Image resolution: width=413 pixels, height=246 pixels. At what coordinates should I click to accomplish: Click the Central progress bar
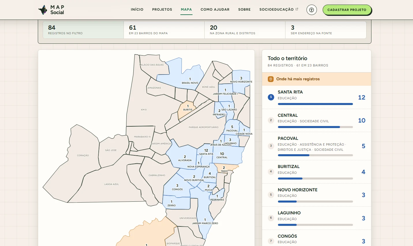[315, 127]
